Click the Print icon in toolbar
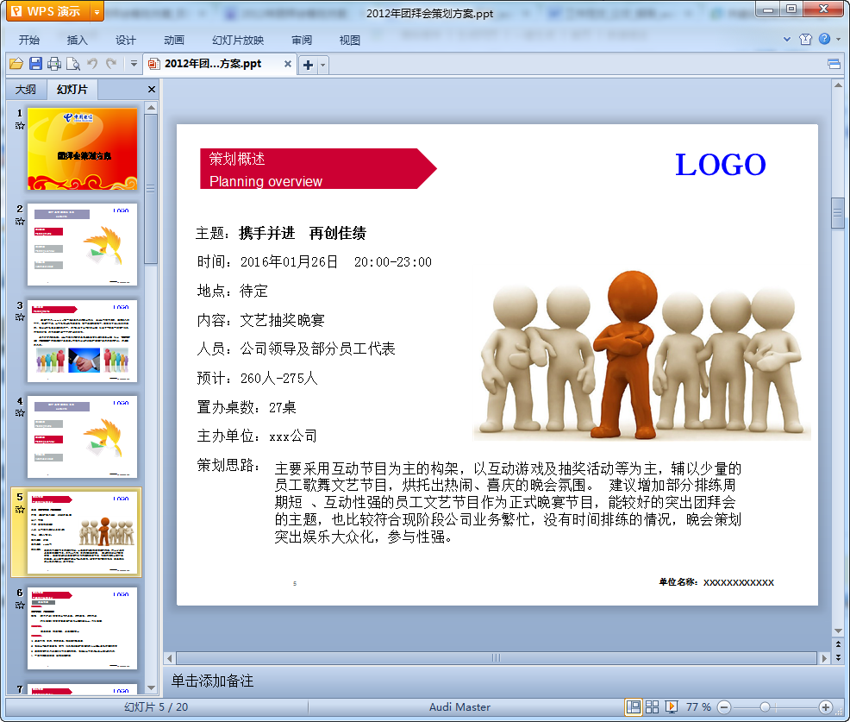Viewport: 850px width, 722px height. pos(54,64)
